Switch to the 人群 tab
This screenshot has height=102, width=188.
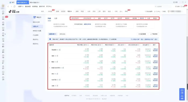click(x=56, y=18)
